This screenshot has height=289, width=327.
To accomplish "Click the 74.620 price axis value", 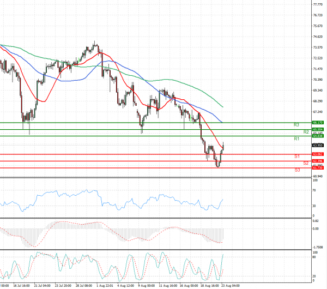I will [318, 37].
